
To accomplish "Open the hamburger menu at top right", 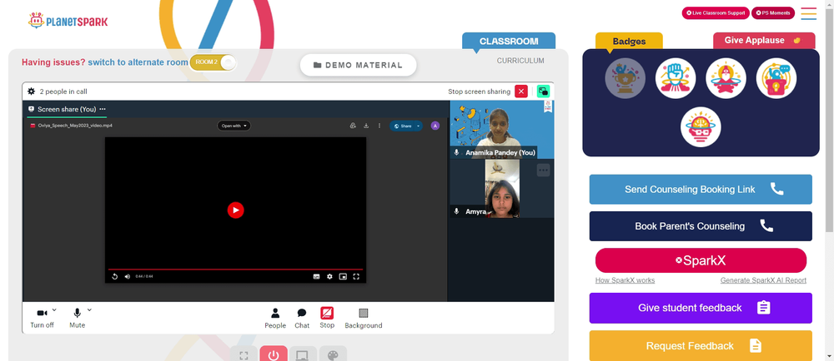I will point(808,13).
